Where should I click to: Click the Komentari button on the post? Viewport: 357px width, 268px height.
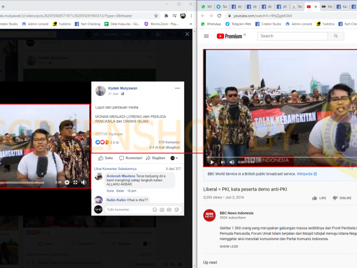click(131, 158)
